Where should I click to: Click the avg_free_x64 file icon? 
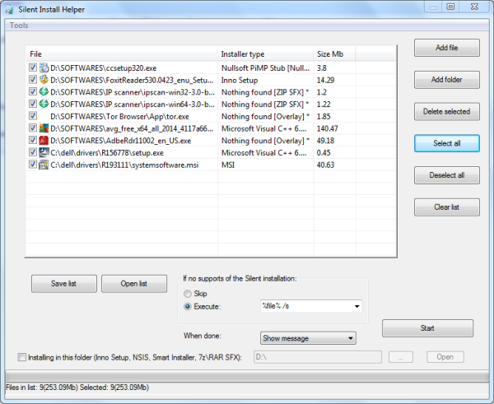(x=44, y=128)
